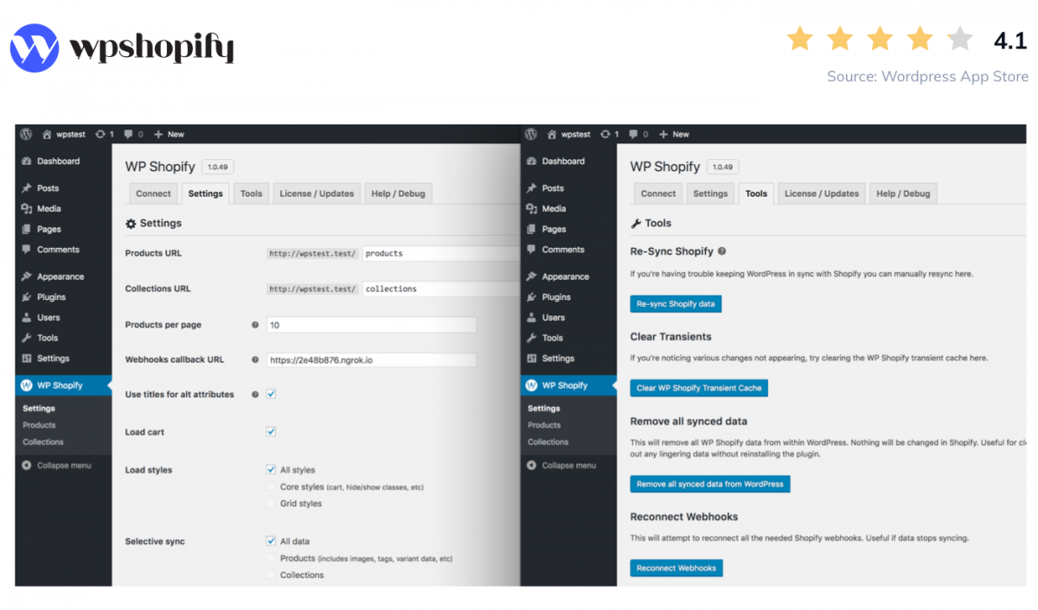
Task: Click Plugins plug icon in left sidebar
Action: click(x=27, y=297)
